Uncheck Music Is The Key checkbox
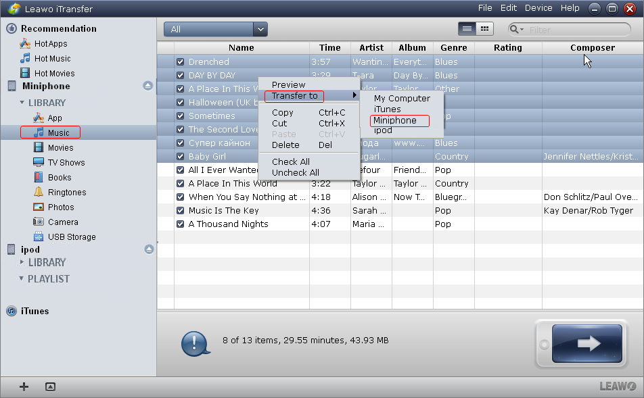 (180, 211)
